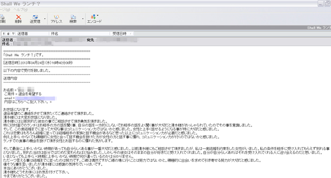Screen dimensions: 331x178
Task: Click the お名前 field line
Action: point(19,90)
